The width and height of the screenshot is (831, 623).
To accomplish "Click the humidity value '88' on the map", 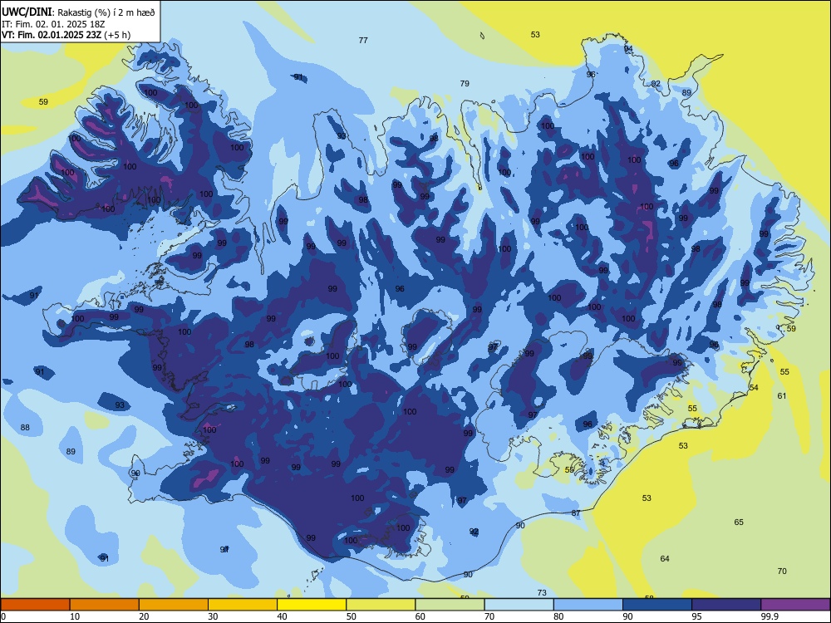I will [25, 428].
